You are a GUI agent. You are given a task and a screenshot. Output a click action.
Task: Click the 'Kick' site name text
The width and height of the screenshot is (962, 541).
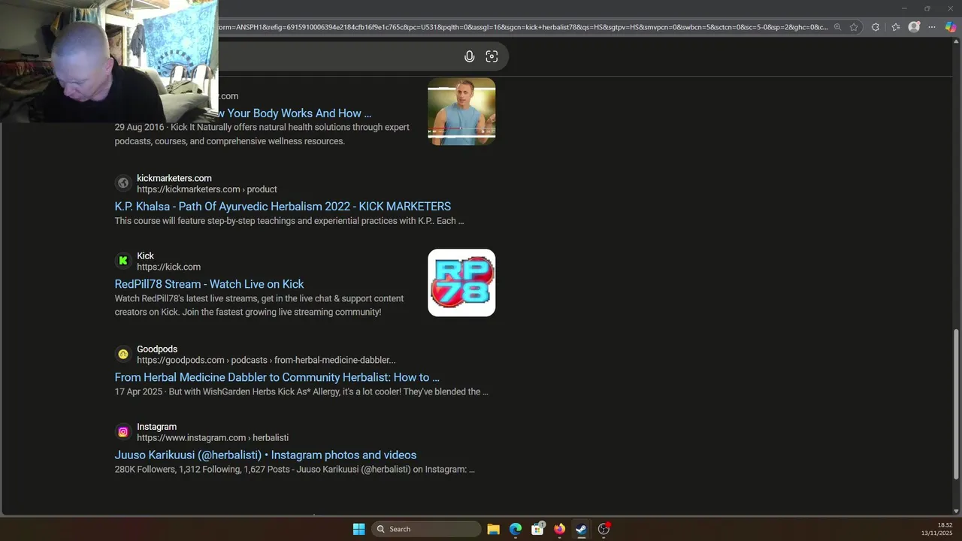145,256
